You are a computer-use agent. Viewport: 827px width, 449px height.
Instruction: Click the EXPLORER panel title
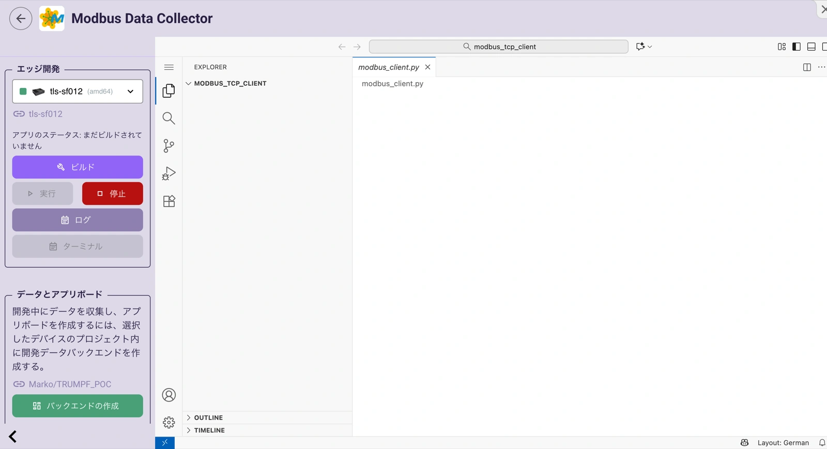click(x=210, y=67)
